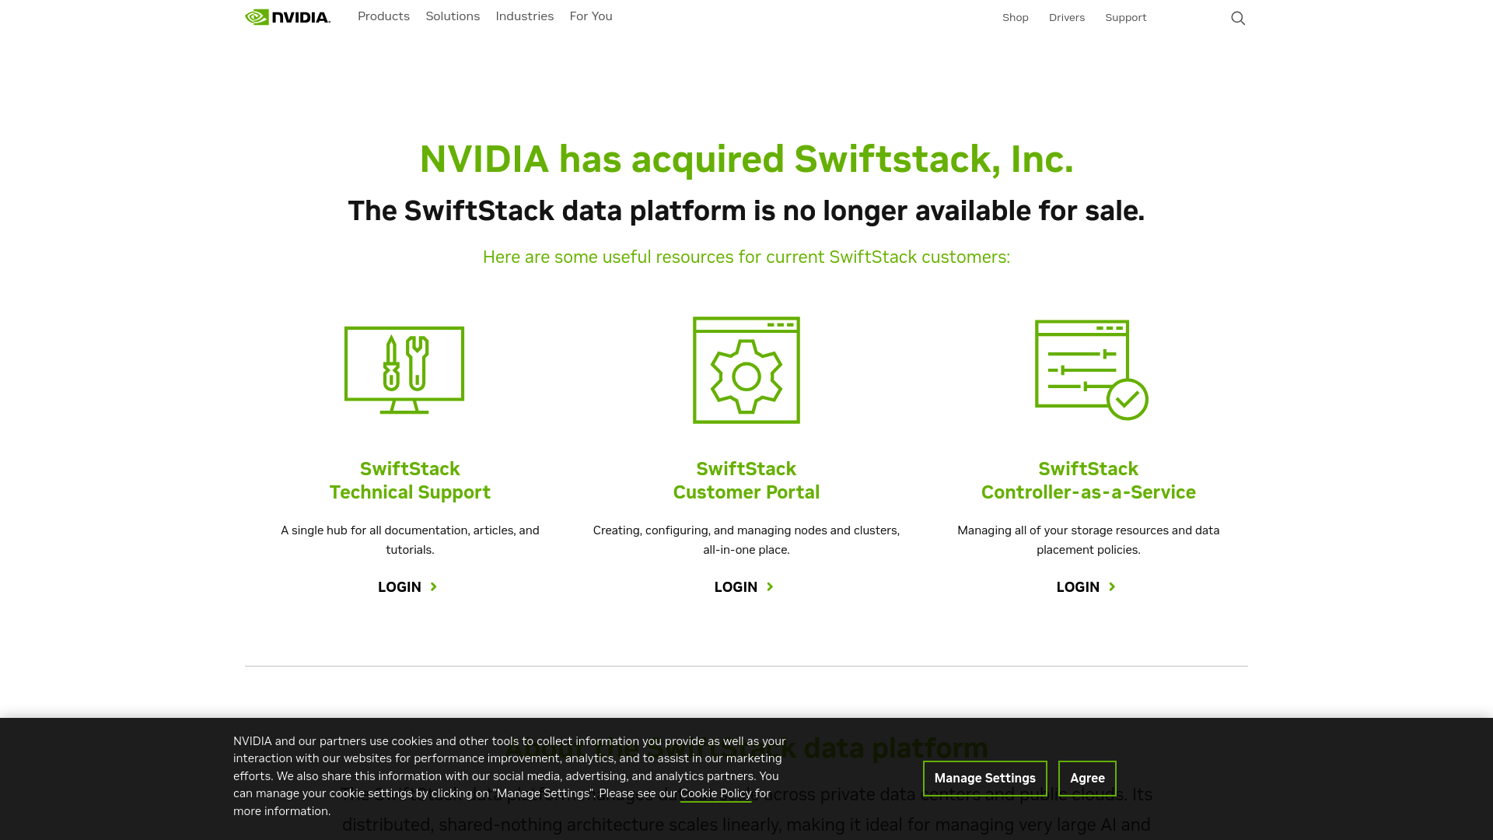Agree to the cookie notice

(x=1087, y=779)
